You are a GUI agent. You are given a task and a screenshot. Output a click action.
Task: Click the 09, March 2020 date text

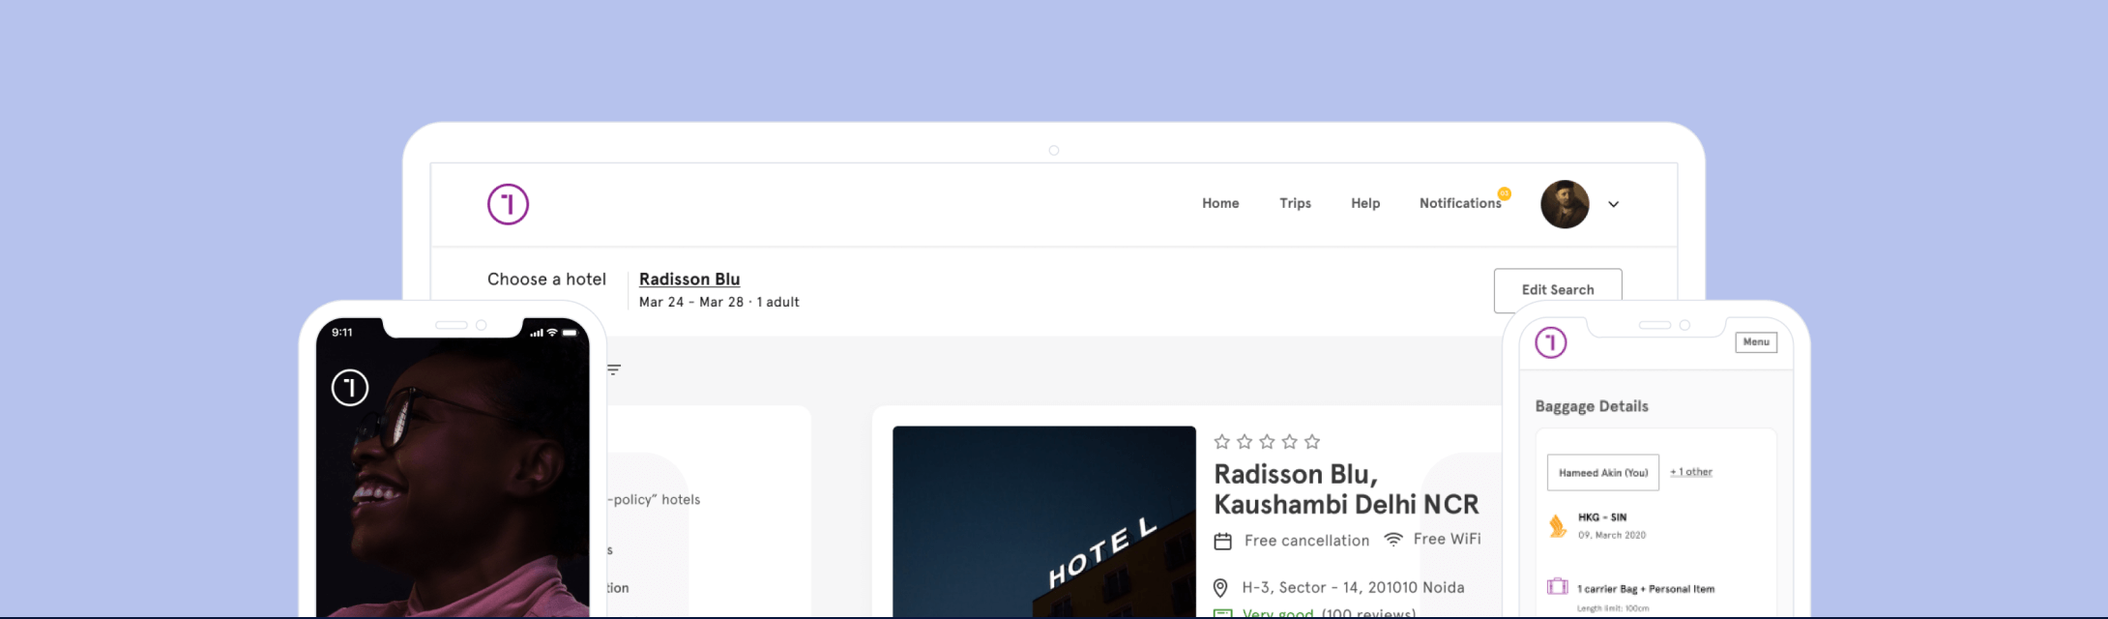tap(1612, 535)
